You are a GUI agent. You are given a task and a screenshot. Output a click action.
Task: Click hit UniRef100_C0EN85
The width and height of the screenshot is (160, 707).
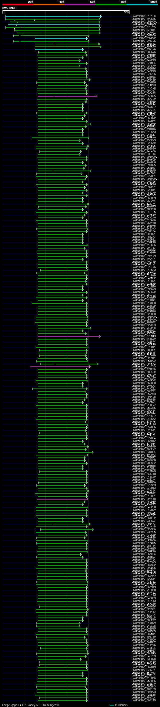[x=143, y=55]
